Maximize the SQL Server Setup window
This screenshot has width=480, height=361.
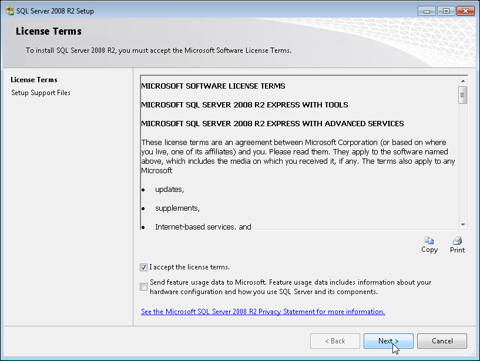(x=446, y=11)
